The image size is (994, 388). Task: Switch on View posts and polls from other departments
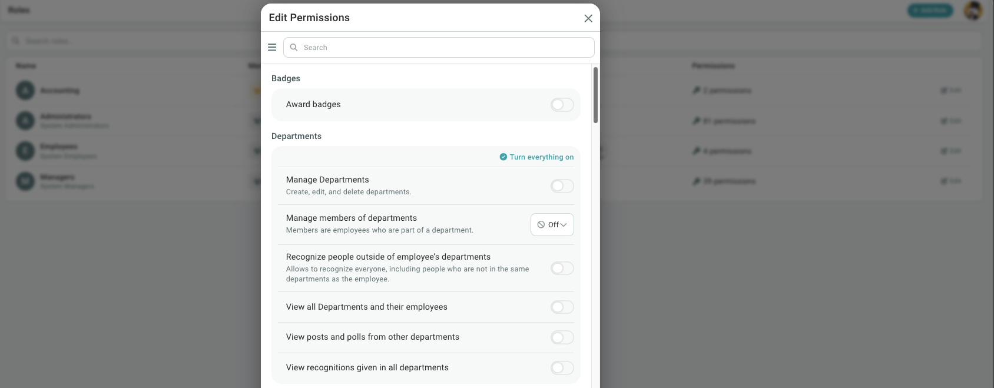tap(562, 337)
